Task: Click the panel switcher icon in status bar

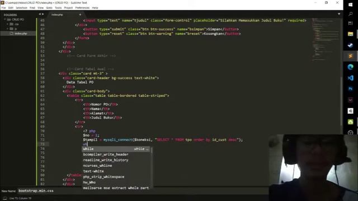Action: pyautogui.click(x=5, y=199)
